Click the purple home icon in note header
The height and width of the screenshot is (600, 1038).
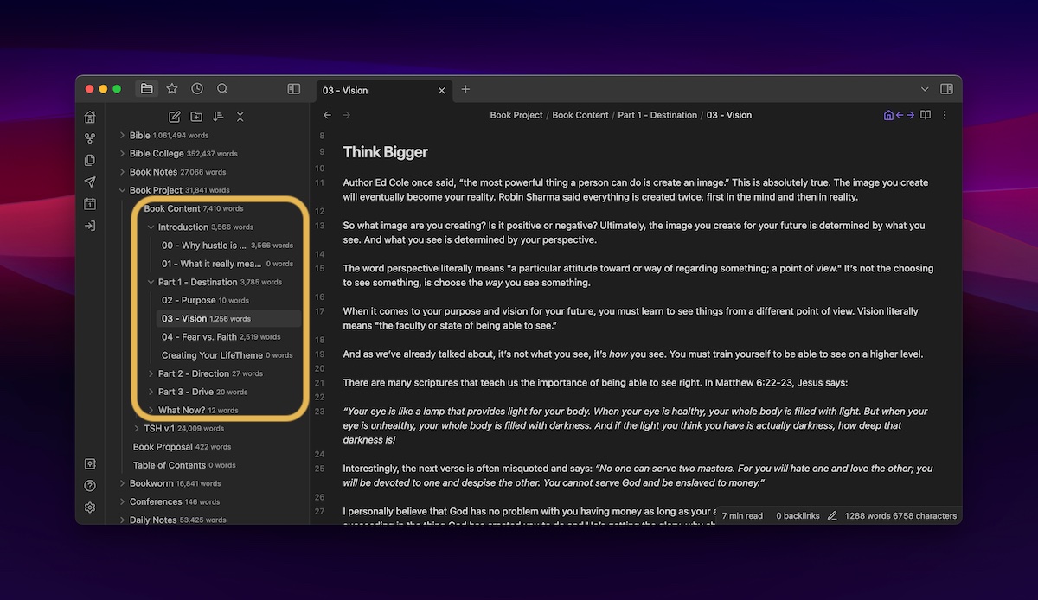[x=888, y=115]
